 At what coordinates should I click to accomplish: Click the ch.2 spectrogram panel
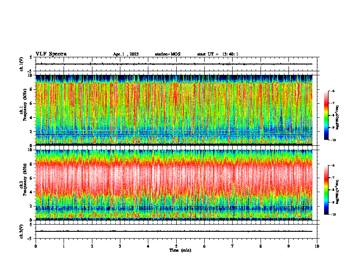(x=174, y=185)
